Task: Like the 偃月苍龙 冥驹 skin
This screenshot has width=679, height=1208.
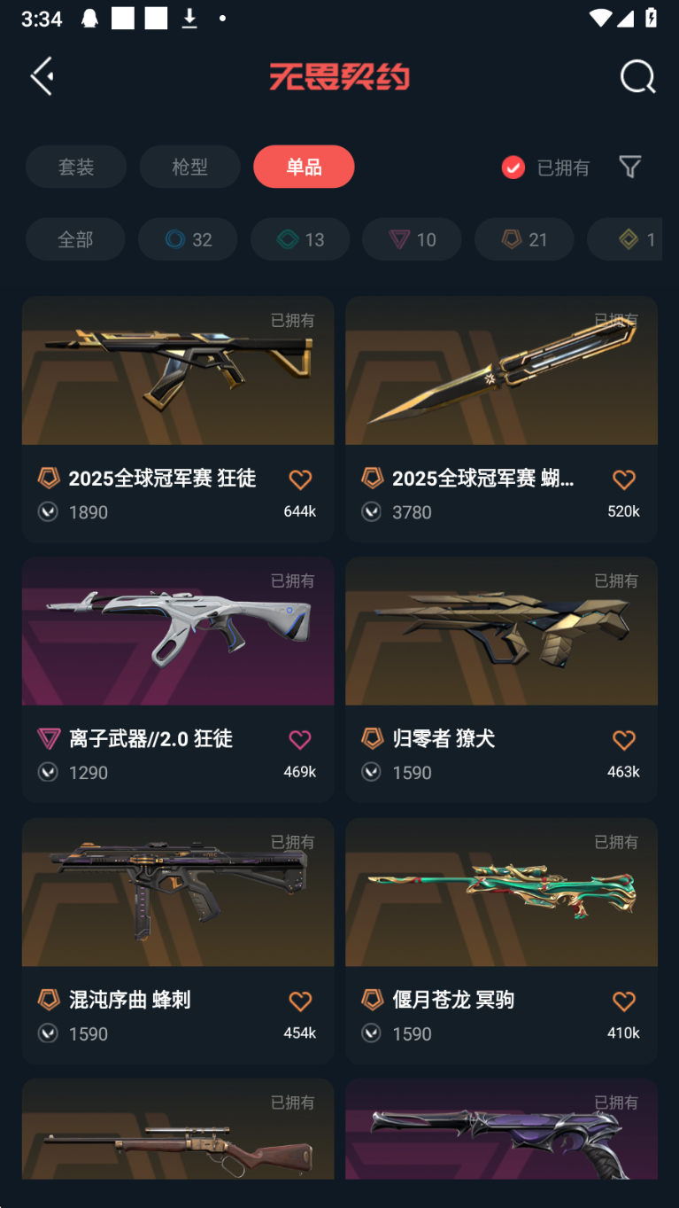Action: point(624,1001)
